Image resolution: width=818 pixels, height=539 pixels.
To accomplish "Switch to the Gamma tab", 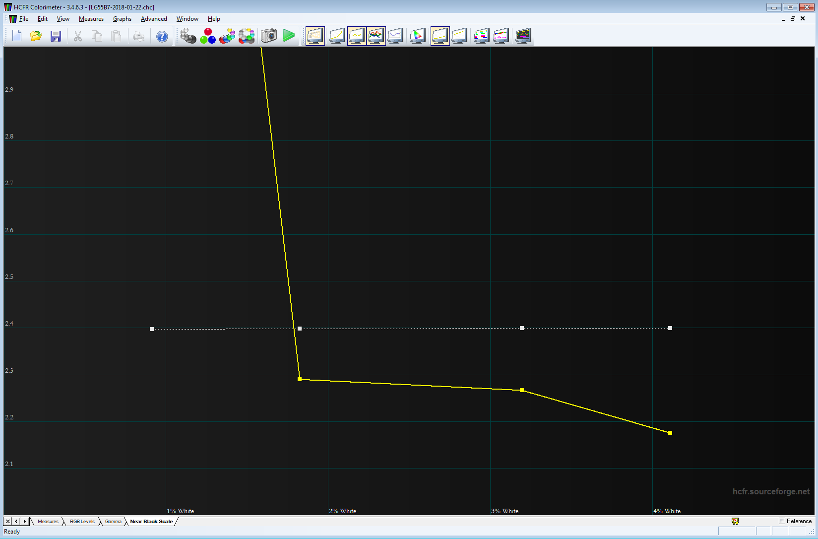I will coord(113,522).
